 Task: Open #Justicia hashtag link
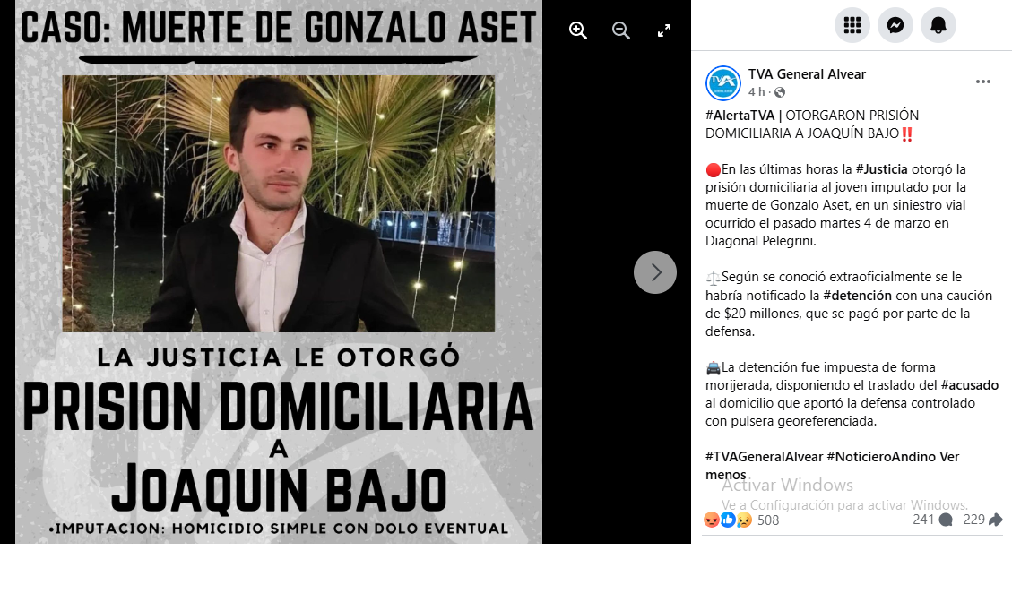coord(882,169)
